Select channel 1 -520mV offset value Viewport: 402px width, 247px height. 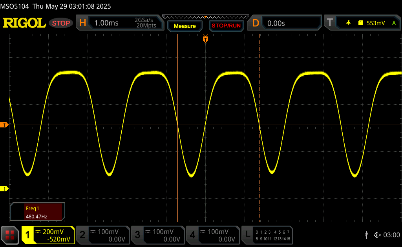click(59, 239)
